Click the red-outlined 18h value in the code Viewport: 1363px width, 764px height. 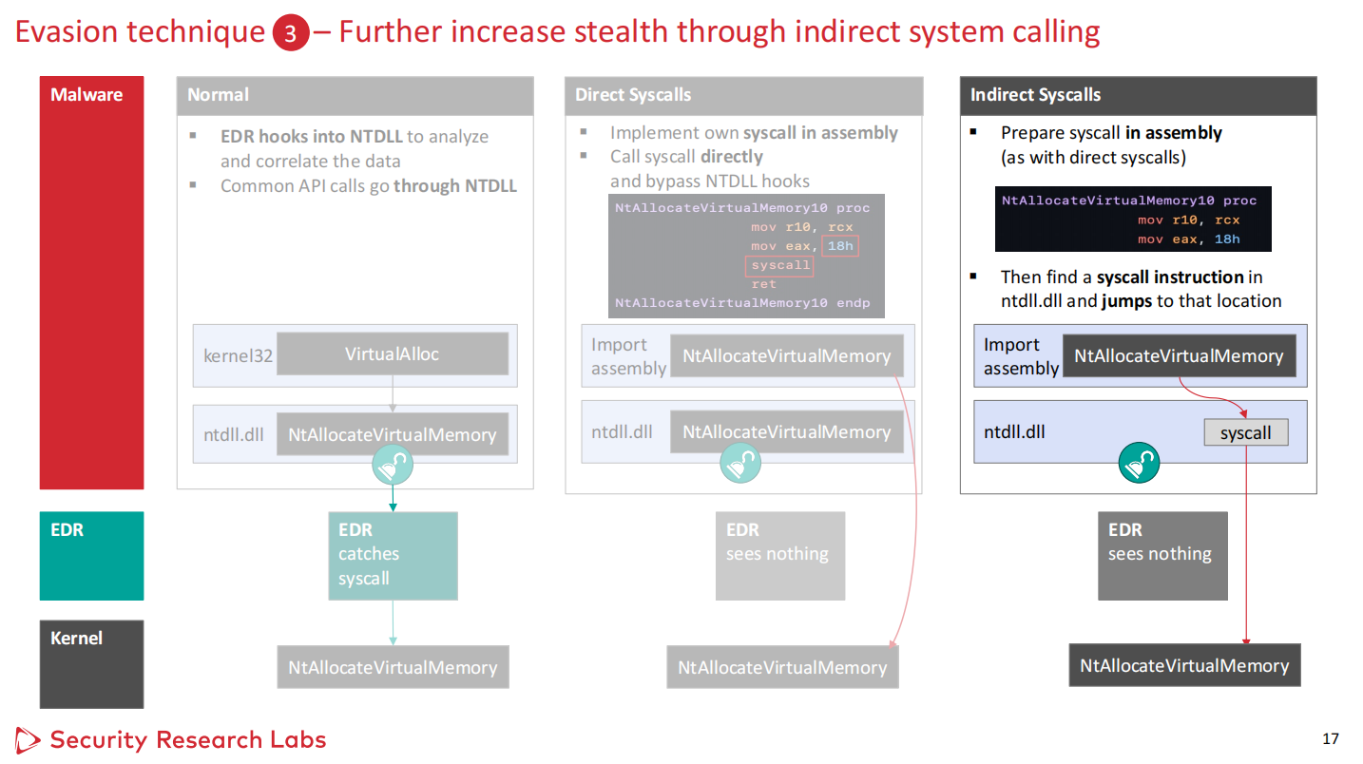click(x=840, y=246)
